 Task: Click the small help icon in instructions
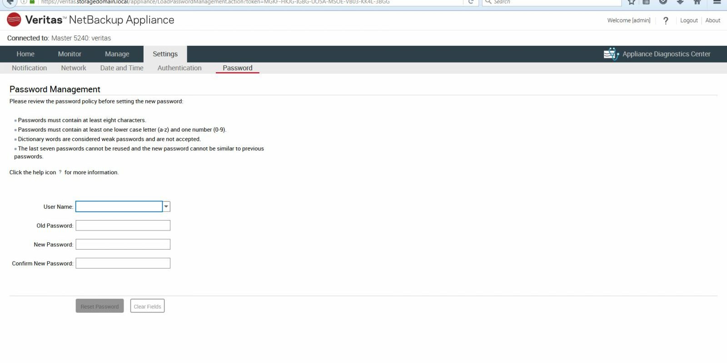click(x=60, y=172)
